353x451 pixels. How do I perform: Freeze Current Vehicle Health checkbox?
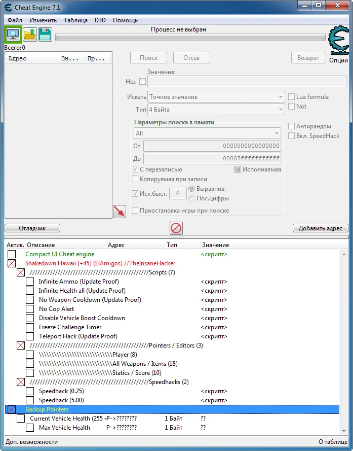(21, 419)
